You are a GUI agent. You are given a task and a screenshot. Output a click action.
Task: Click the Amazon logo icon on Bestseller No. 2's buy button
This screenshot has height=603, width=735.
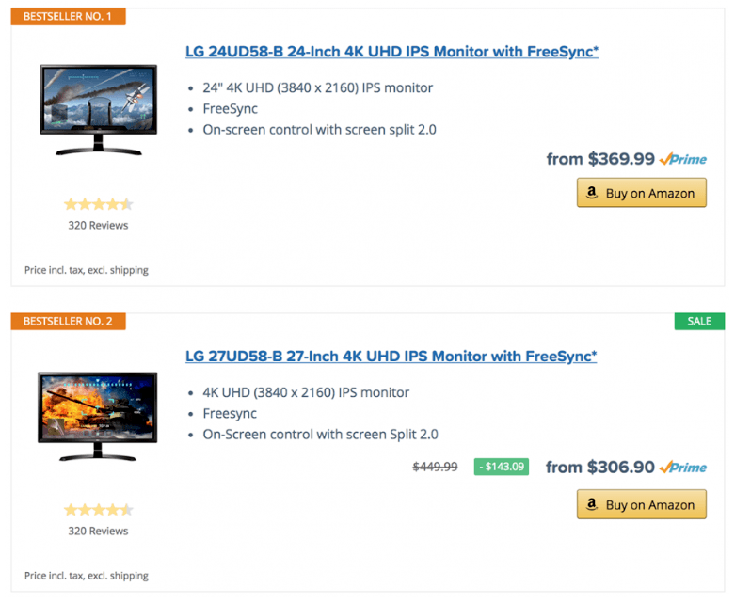(x=592, y=504)
